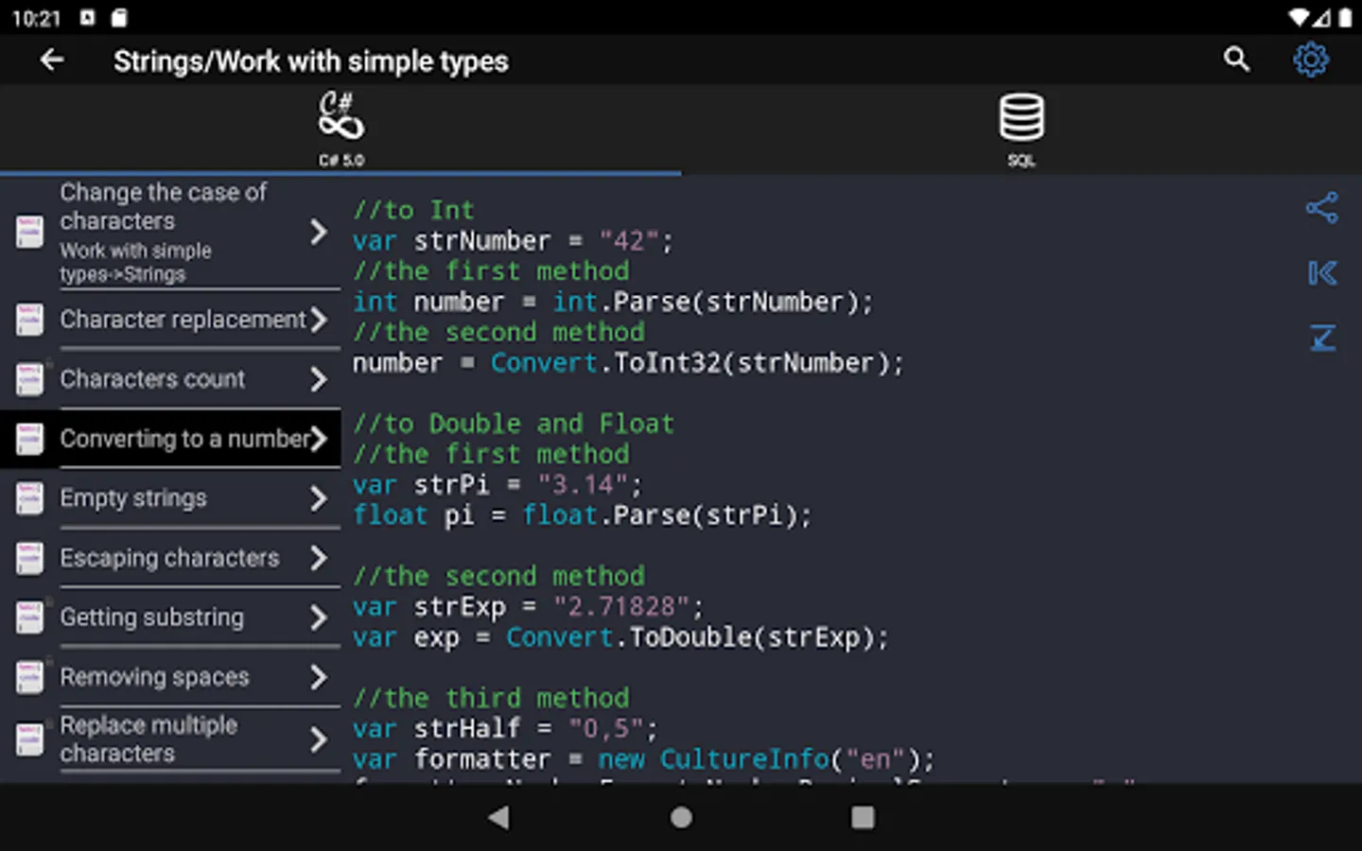The image size is (1362, 851).
Task: Click the document icon beside 'Empty strings'
Action: pyautogui.click(x=29, y=498)
